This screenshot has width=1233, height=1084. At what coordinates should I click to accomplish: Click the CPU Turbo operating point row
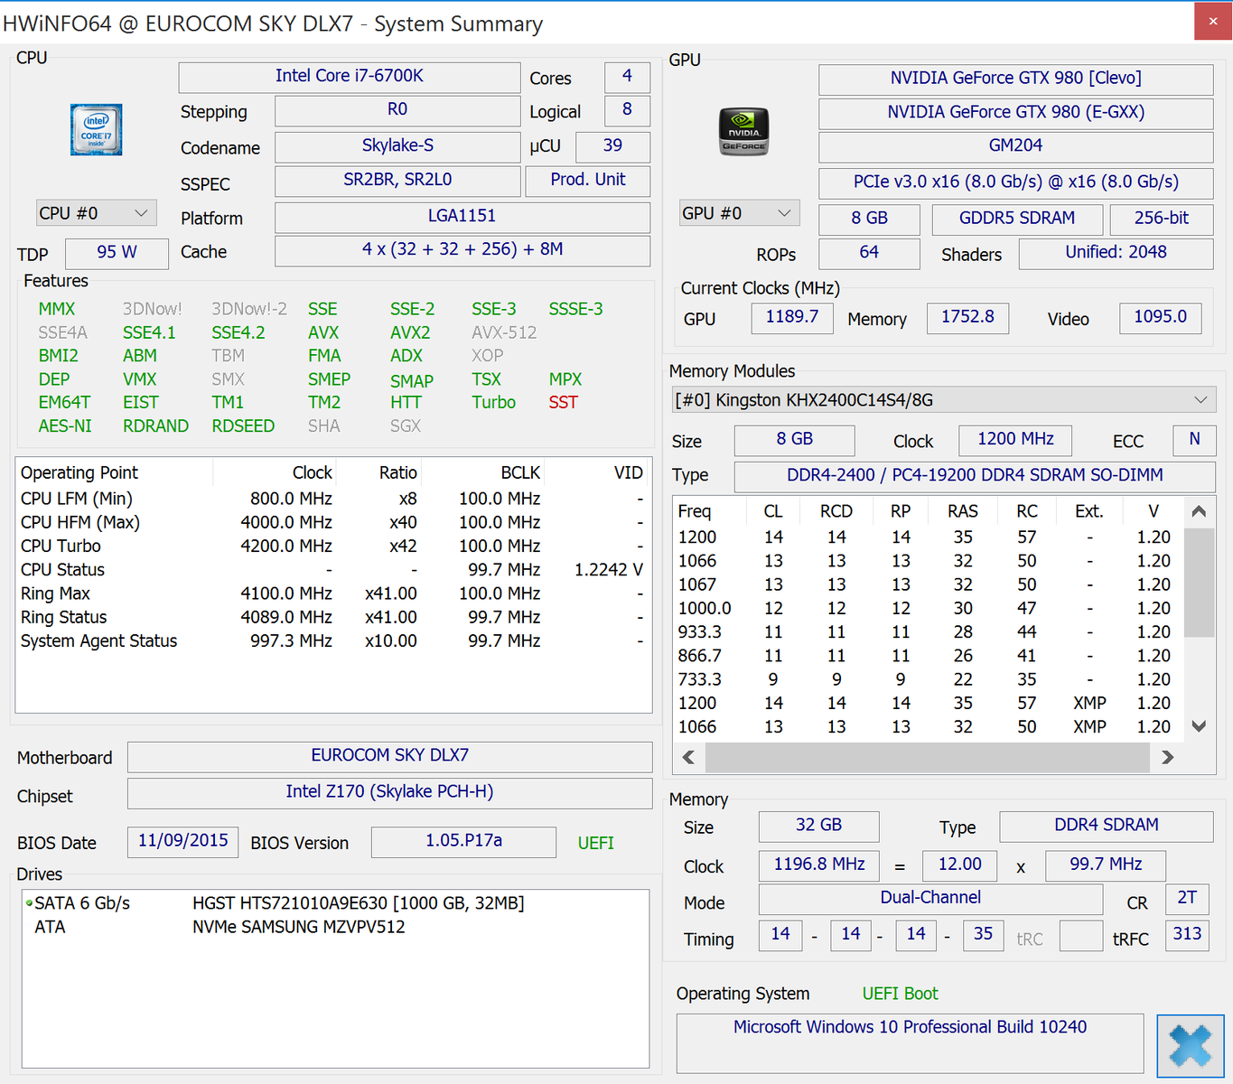[x=332, y=547]
